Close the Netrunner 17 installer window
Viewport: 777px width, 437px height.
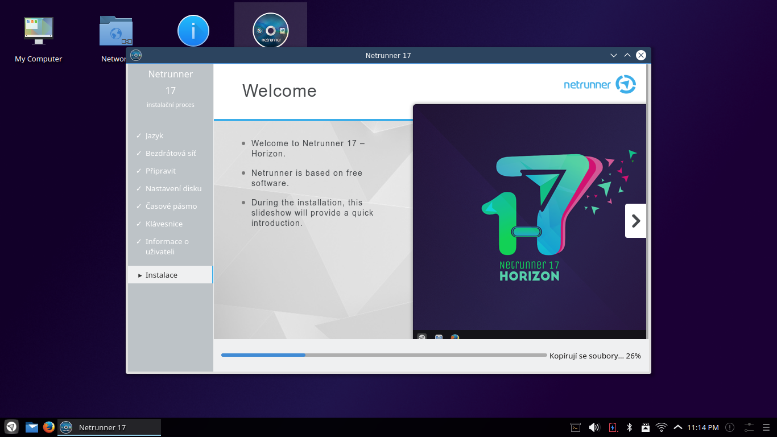click(x=641, y=55)
